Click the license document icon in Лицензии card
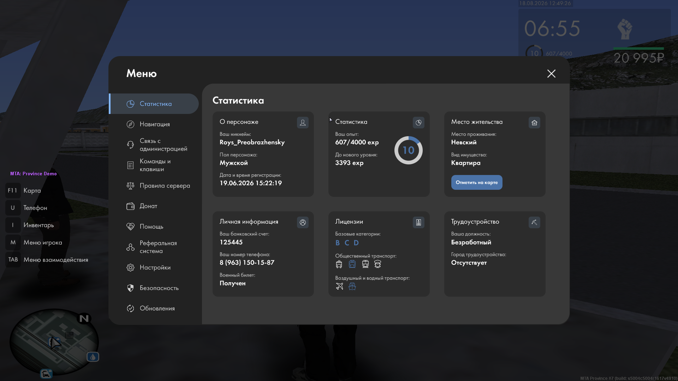This screenshot has width=678, height=381. coord(418,222)
